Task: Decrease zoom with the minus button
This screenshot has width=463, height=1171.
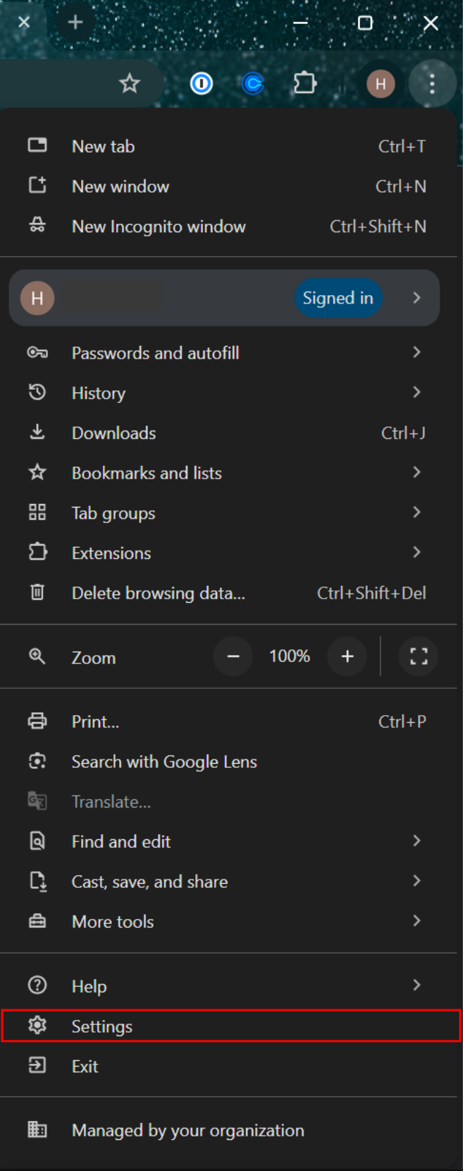Action: [x=233, y=656]
